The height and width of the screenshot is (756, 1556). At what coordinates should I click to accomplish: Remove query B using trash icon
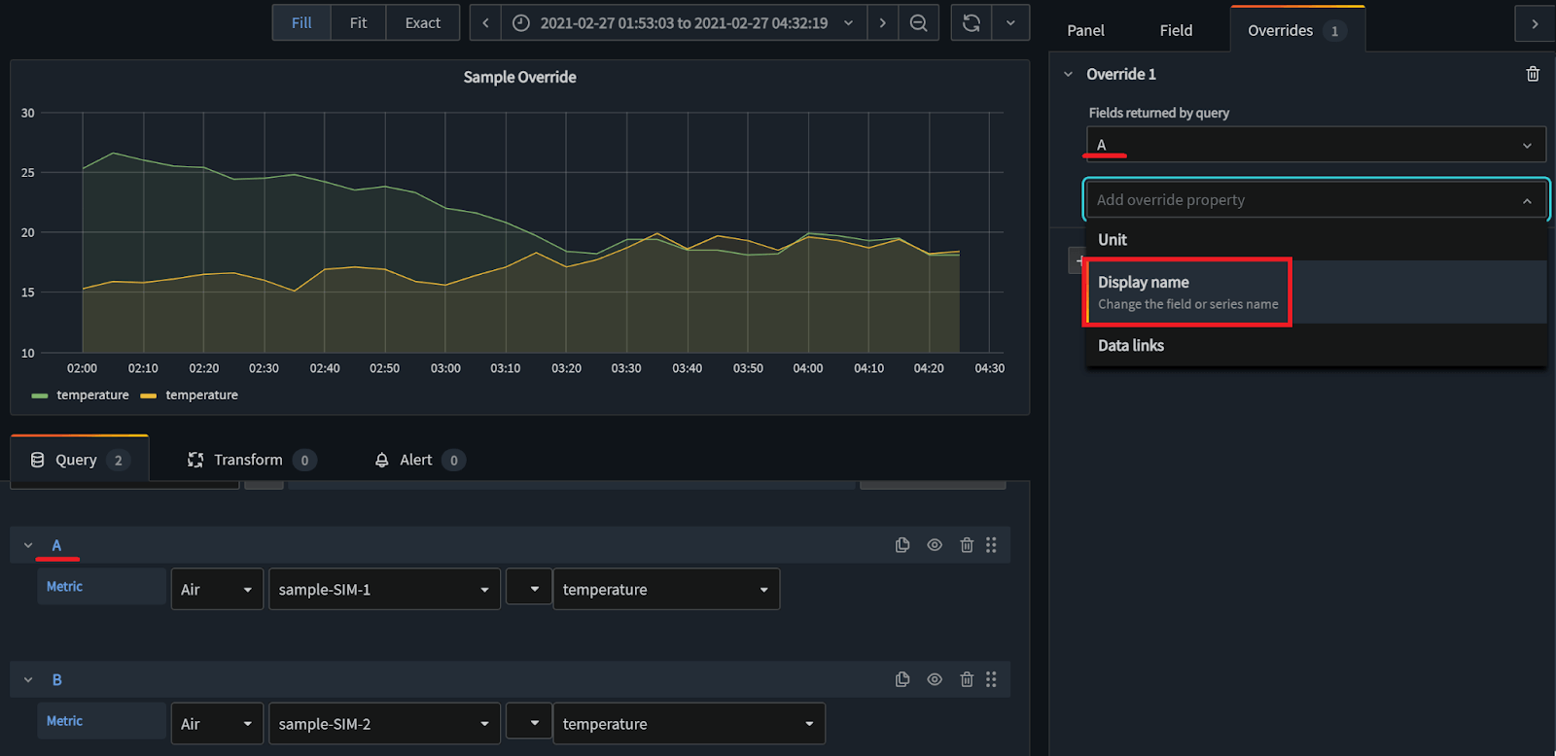point(967,679)
